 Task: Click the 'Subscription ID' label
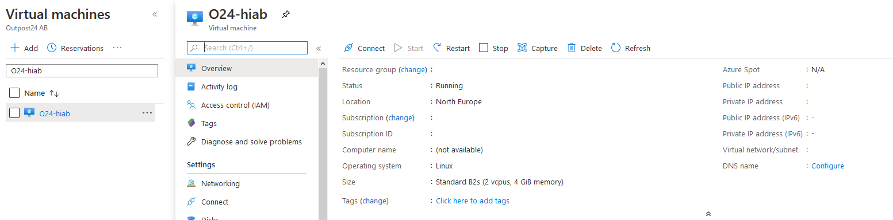[367, 133]
